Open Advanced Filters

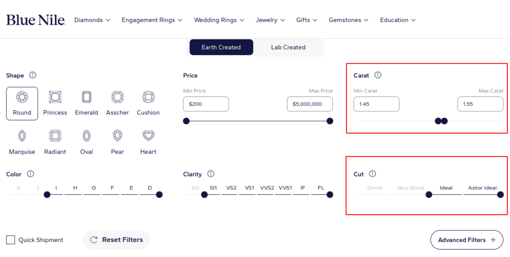tap(467, 240)
